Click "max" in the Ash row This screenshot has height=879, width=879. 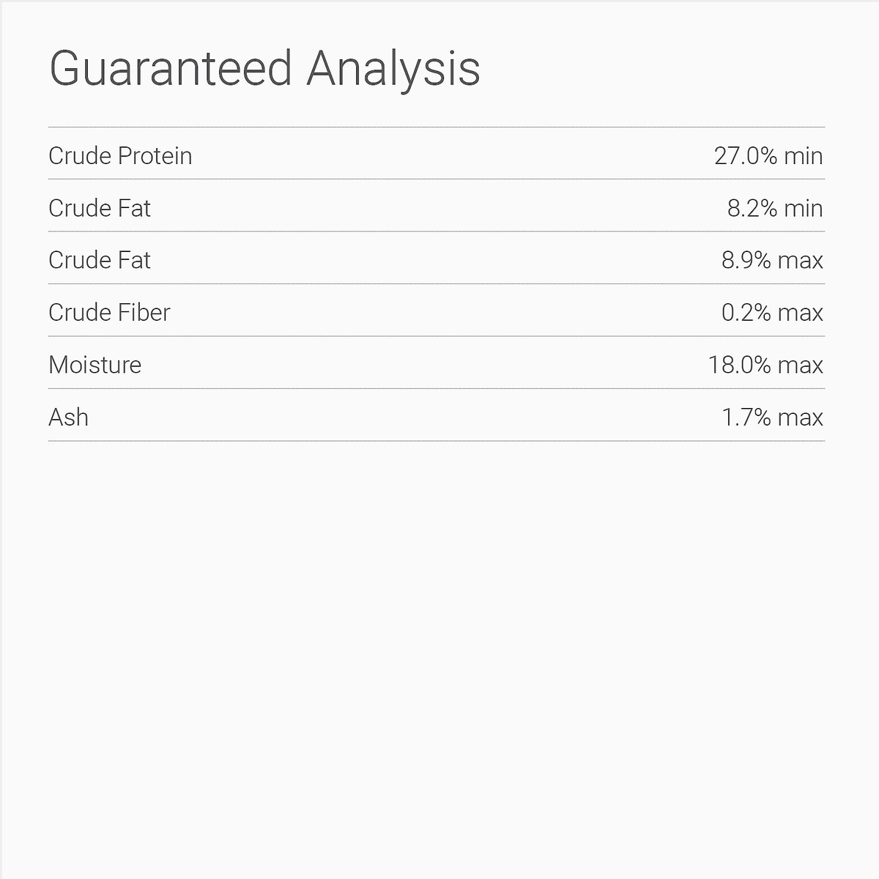pyautogui.click(x=801, y=418)
